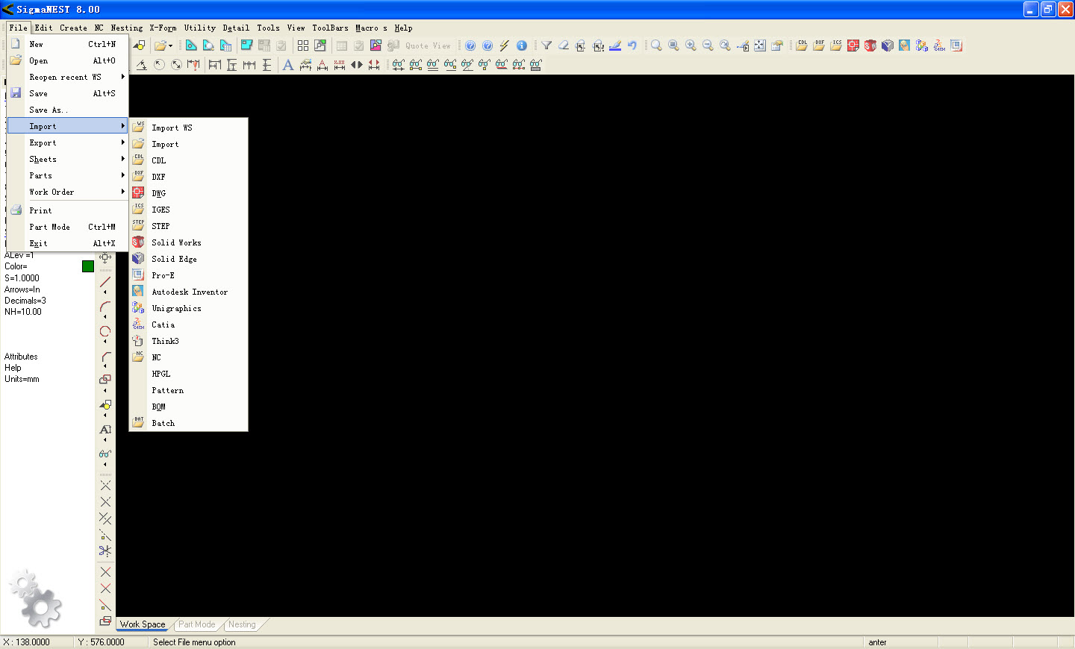Choose Autodesk Inventor import option
Viewport: 1075px width, 649px height.
point(188,292)
